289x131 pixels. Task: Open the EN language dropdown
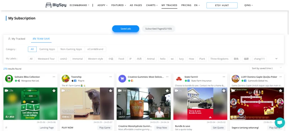point(197,5)
